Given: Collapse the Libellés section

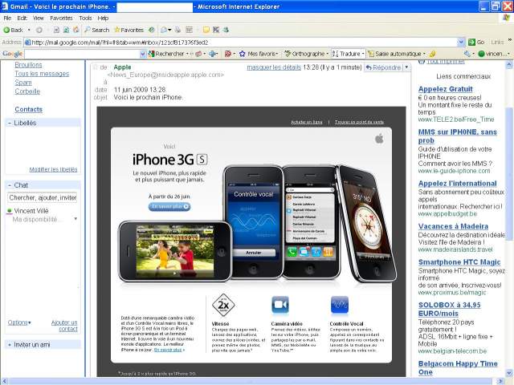Looking at the screenshot, I should click(10, 124).
